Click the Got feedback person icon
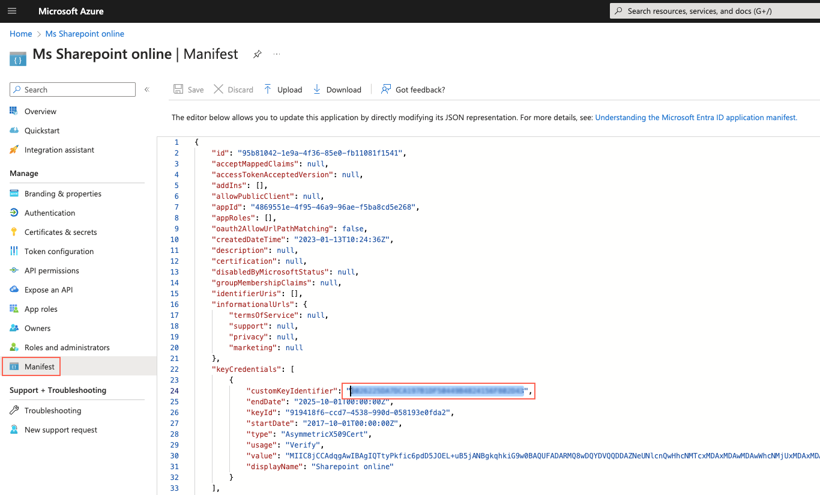Image resolution: width=820 pixels, height=495 pixels. (386, 90)
